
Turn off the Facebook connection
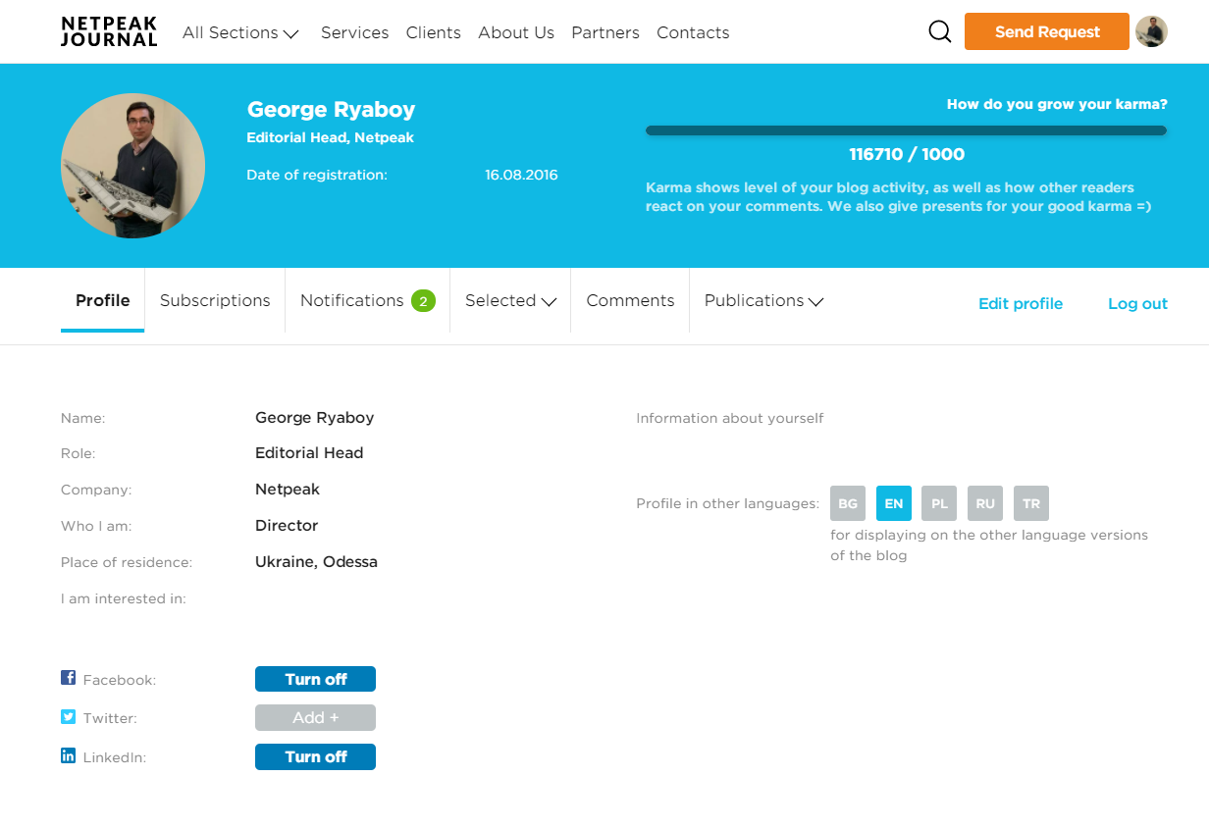pos(315,679)
